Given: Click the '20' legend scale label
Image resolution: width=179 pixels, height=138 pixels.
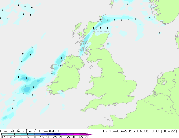Looking at the screenshot, I should (x=48, y=137).
